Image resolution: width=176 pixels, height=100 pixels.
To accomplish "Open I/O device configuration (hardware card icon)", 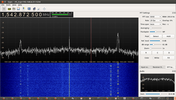I will 9,9.
